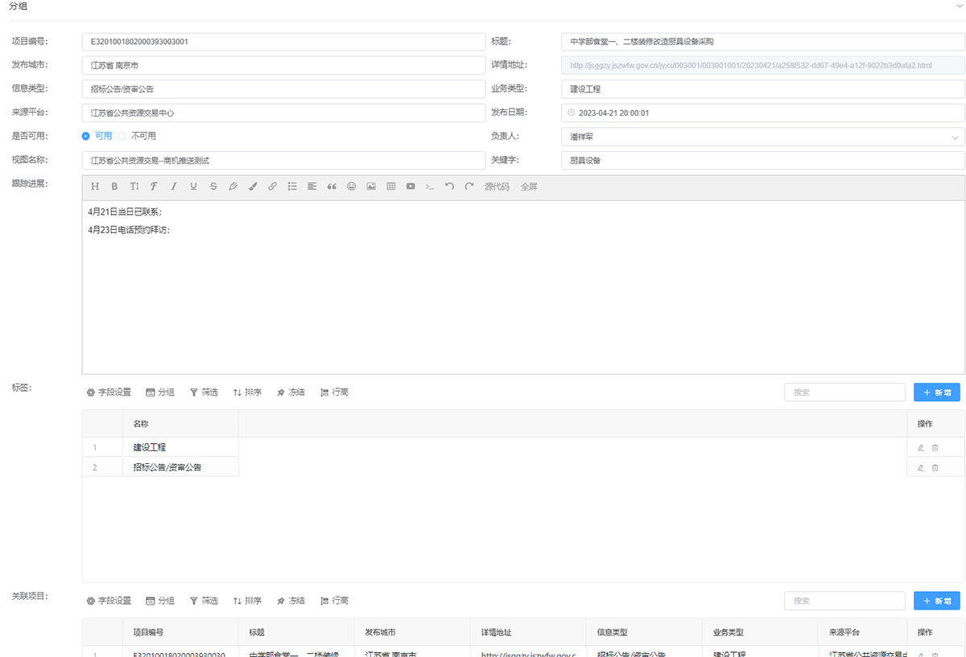
Task: Click 信息类型 column header in 关联项目 table
Action: [644, 633]
